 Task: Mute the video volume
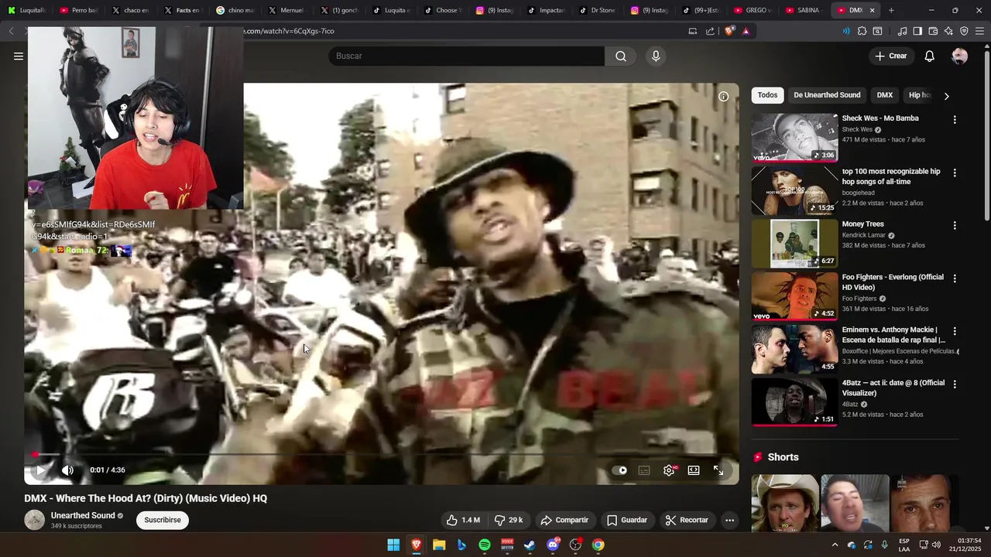68,470
